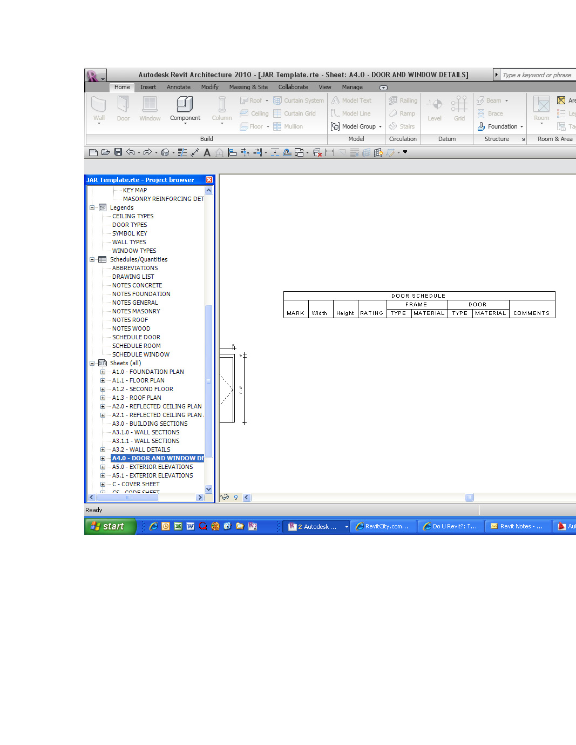Open the Beam dropdown arrow

coord(506,100)
